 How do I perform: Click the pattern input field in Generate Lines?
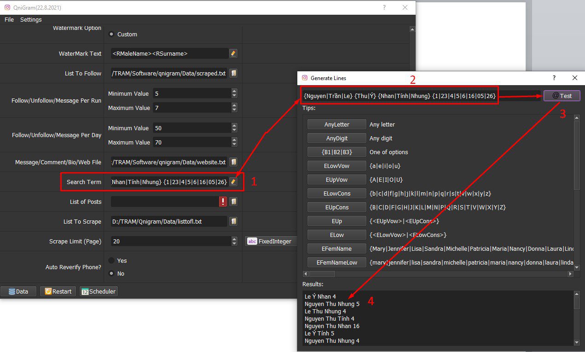tap(421, 96)
